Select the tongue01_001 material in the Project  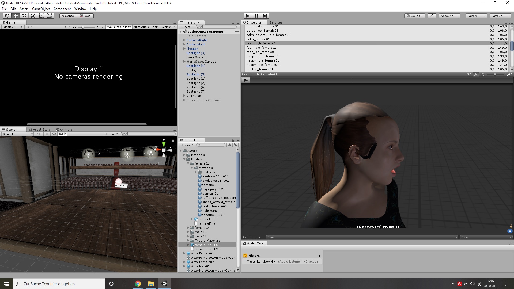pos(213,215)
